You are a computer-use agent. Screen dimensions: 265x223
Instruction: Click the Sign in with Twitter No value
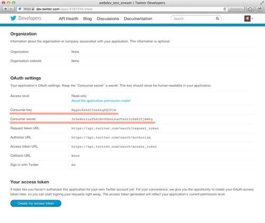pos(73,165)
